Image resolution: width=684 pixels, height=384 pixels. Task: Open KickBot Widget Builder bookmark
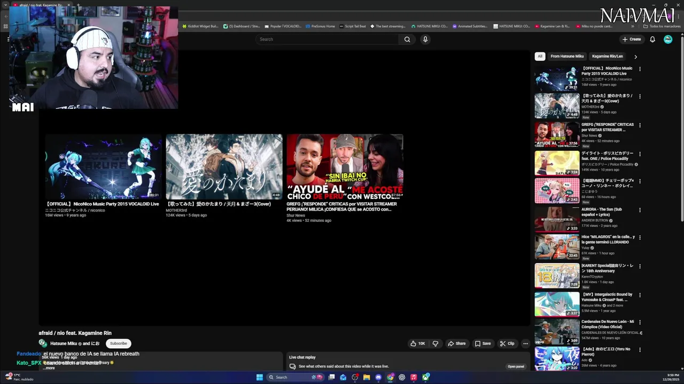pos(200,26)
